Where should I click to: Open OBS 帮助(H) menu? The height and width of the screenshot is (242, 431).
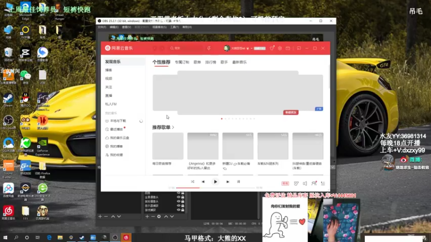click(x=187, y=27)
